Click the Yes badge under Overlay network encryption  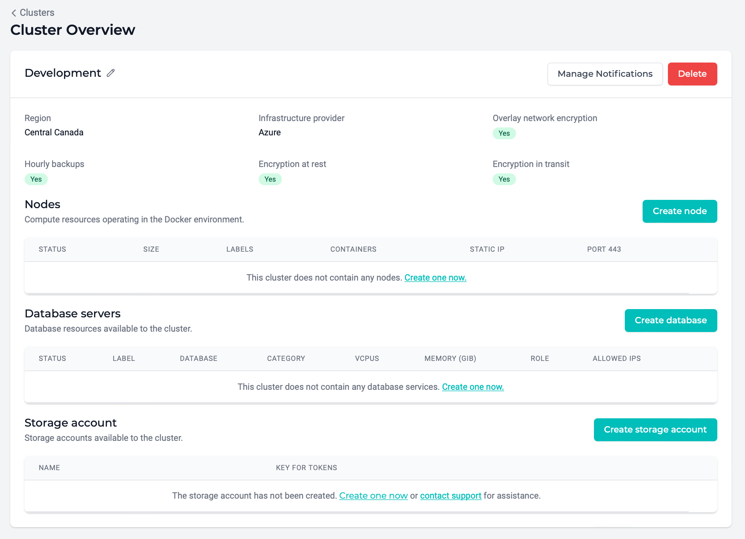point(504,133)
